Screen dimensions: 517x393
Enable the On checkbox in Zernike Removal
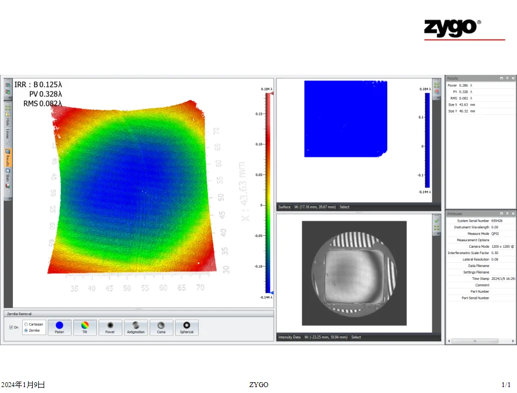12,327
